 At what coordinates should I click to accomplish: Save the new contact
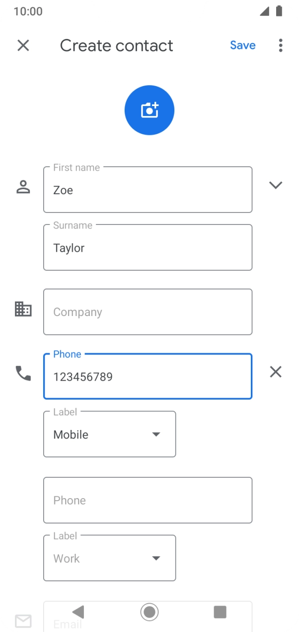pos(242,45)
